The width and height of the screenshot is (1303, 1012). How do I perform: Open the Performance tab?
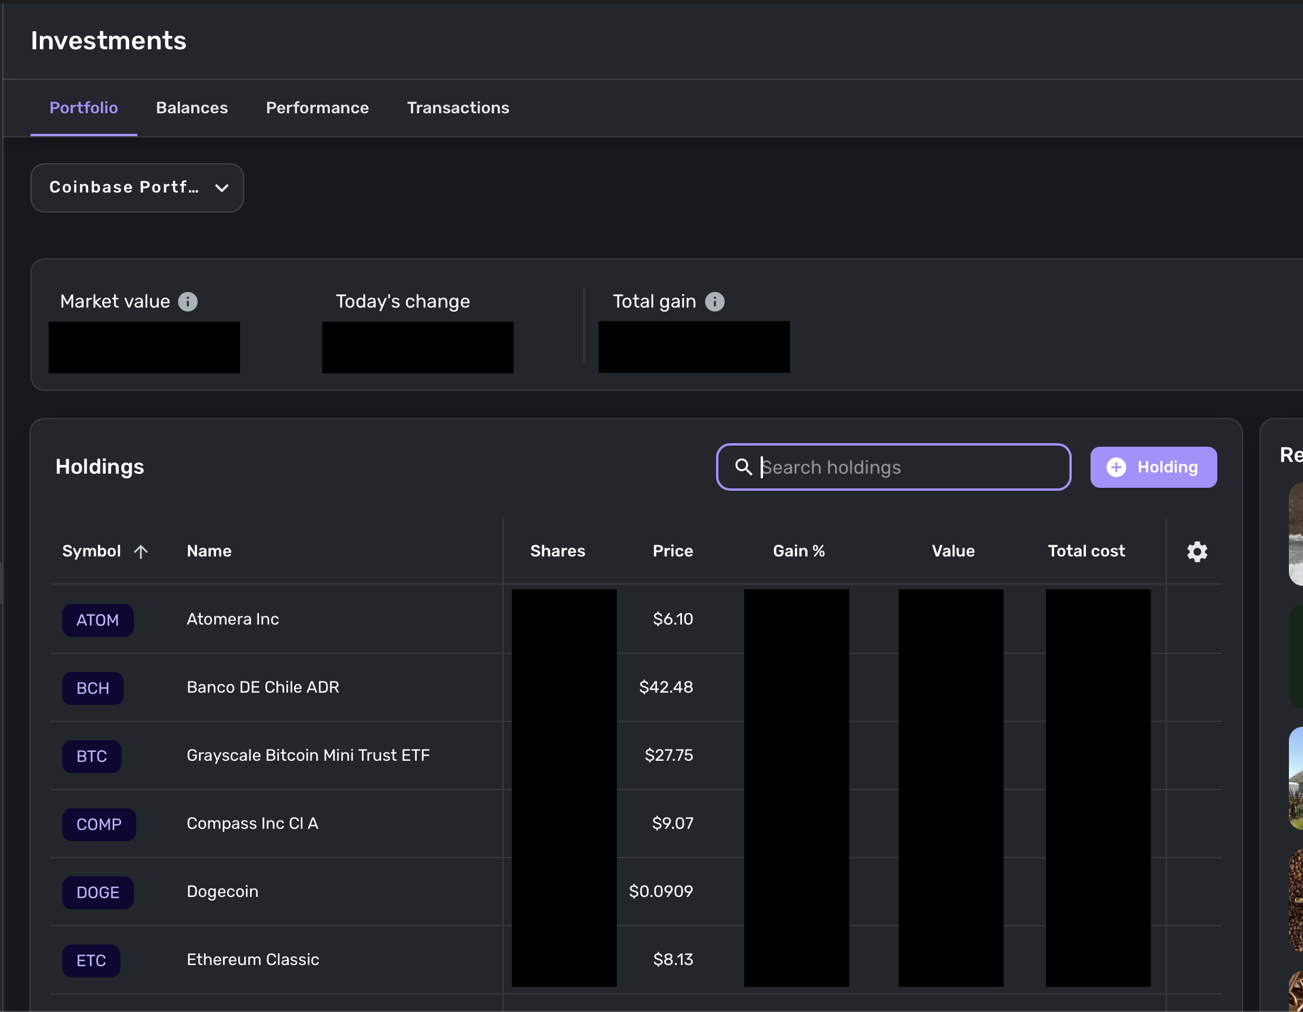[317, 108]
